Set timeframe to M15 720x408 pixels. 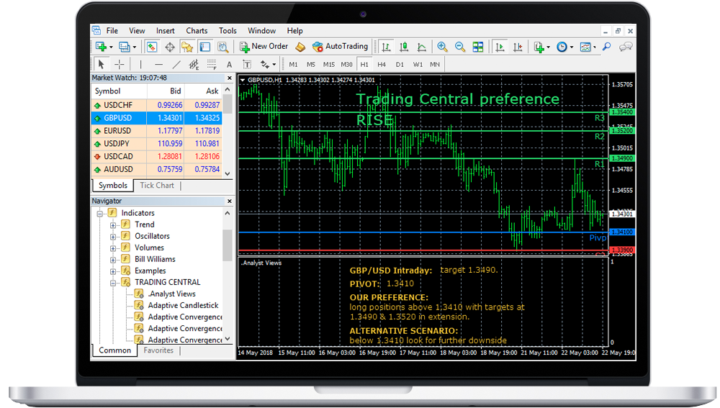tap(329, 65)
